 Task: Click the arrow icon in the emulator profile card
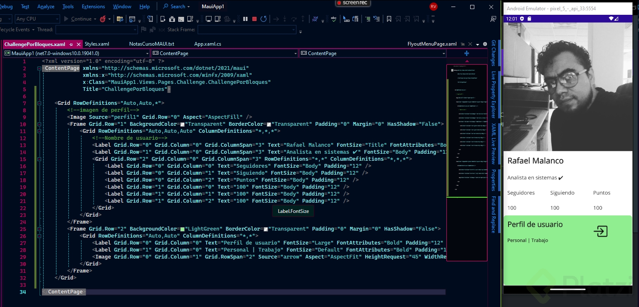pyautogui.click(x=600, y=231)
